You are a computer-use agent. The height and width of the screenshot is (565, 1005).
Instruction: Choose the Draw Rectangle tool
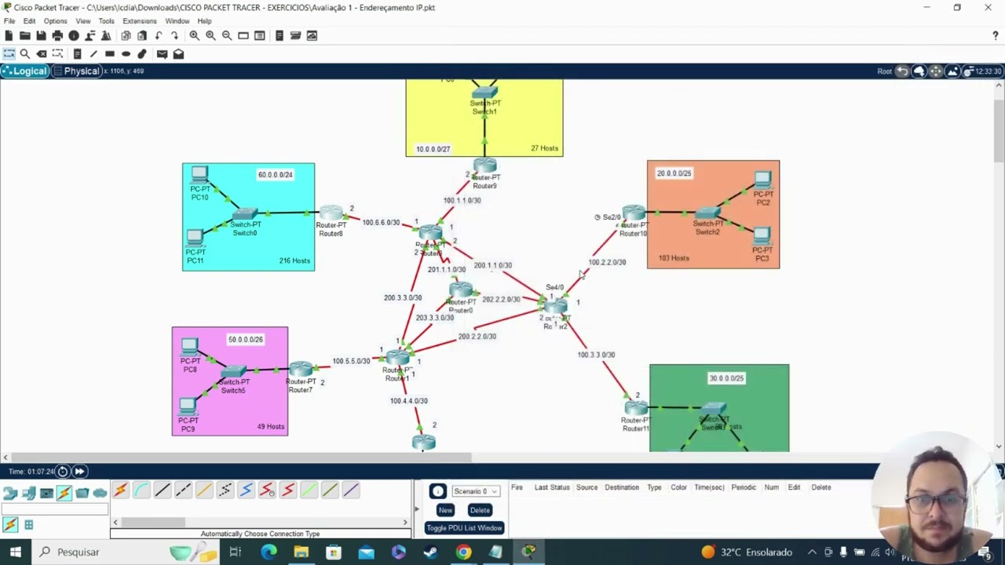110,53
